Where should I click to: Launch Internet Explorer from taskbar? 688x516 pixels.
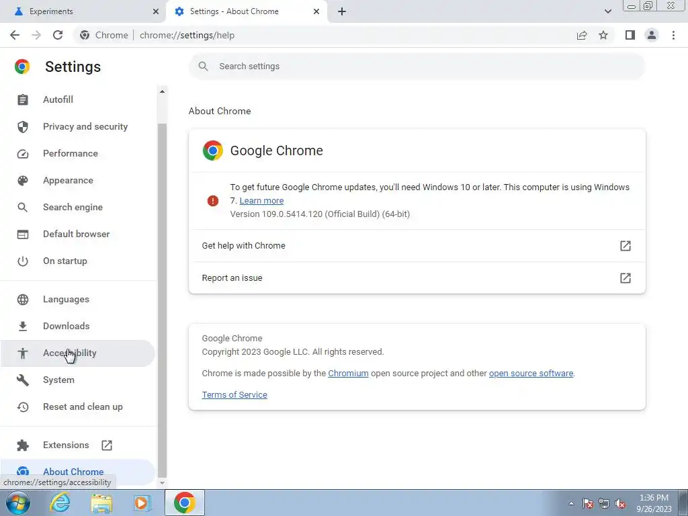(x=60, y=503)
